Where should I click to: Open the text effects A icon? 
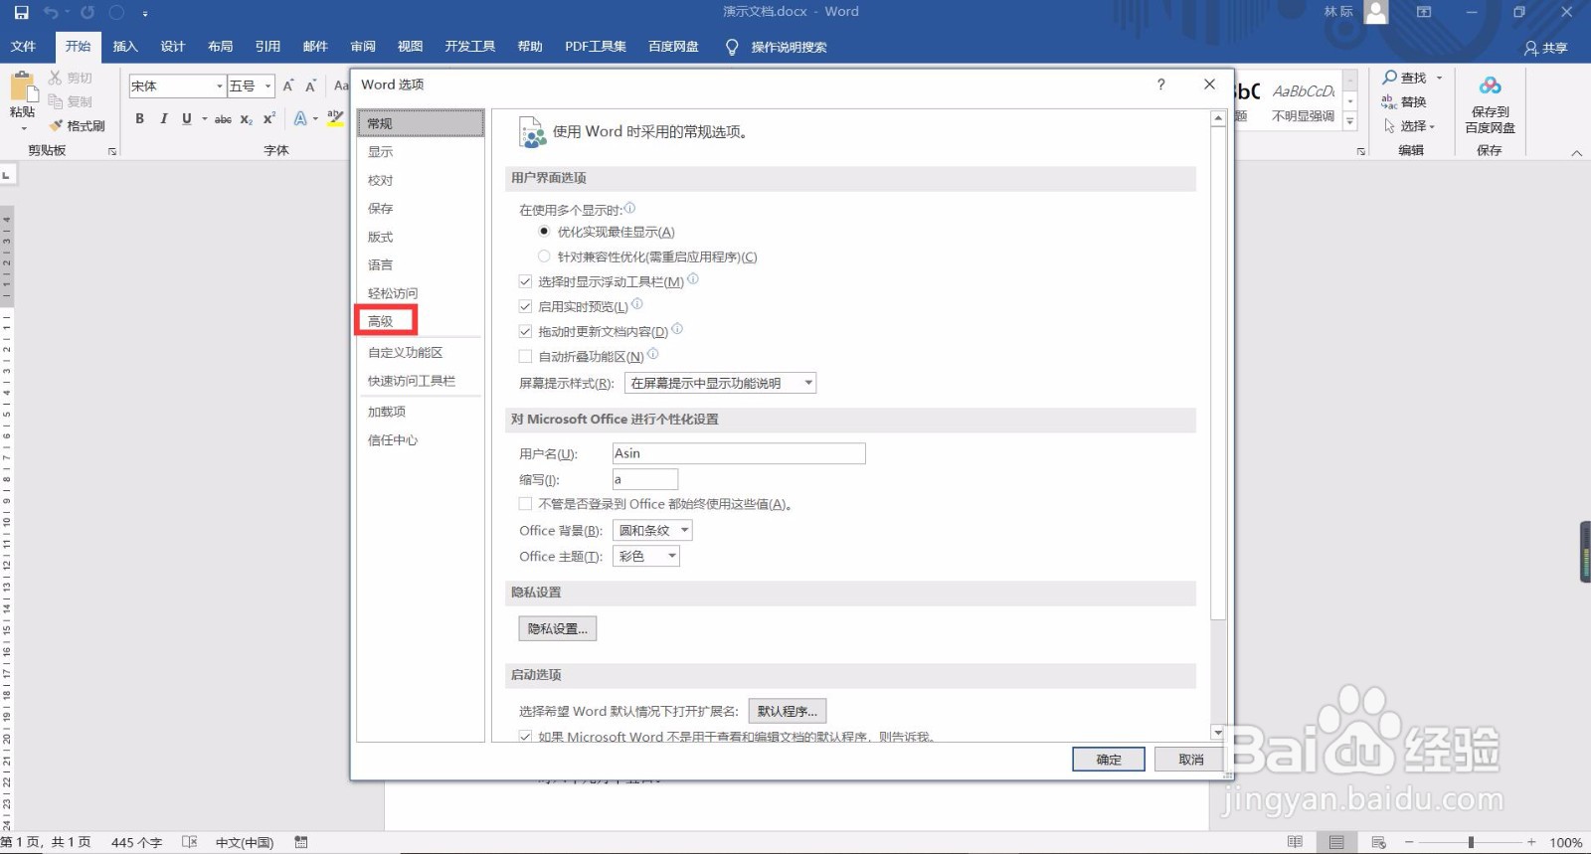[x=300, y=118]
